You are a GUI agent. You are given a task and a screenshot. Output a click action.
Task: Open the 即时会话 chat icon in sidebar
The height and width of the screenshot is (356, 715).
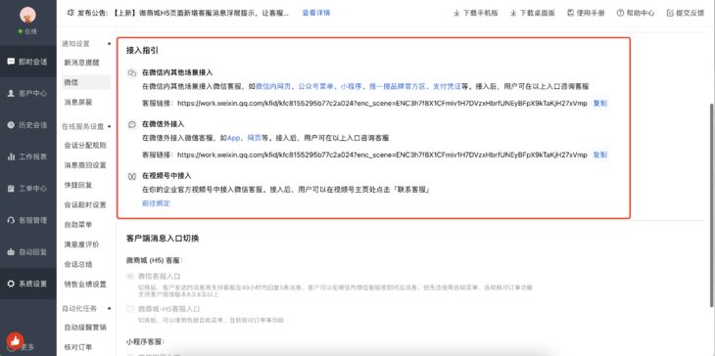pos(11,62)
